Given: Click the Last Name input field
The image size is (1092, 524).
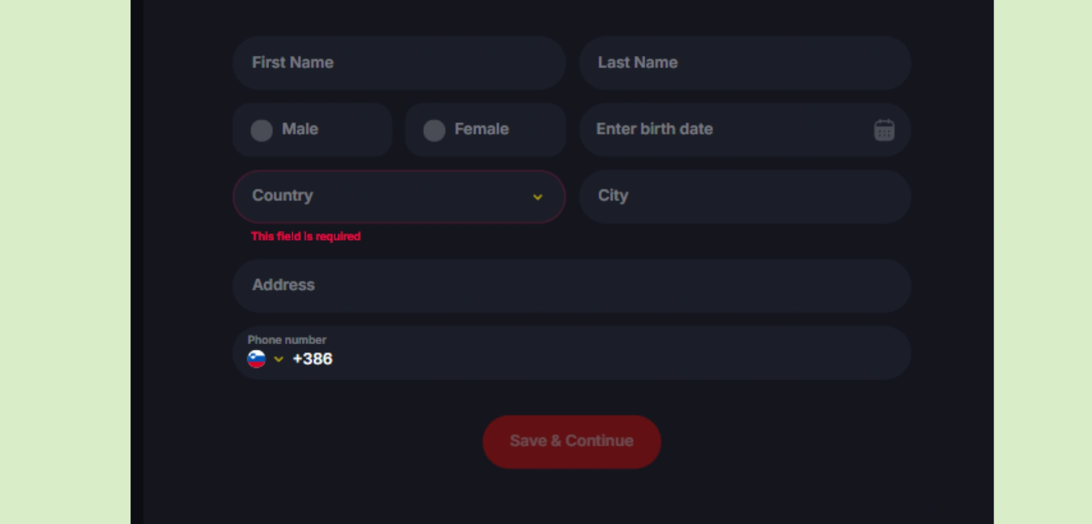Looking at the screenshot, I should pos(744,63).
